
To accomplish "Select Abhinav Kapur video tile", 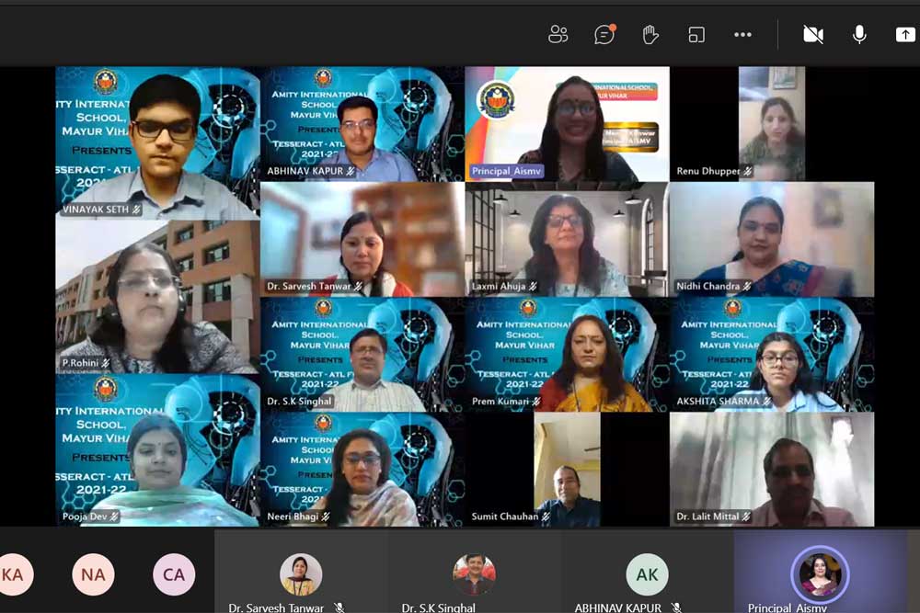I will [x=362, y=124].
